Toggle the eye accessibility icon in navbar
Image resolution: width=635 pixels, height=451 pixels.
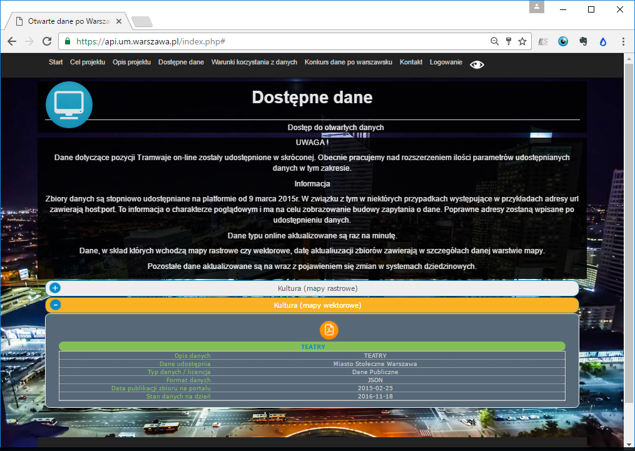[477, 64]
